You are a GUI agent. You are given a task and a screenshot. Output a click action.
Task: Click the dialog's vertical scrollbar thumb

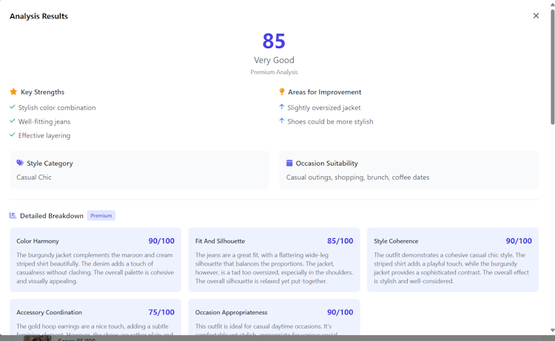tap(552, 67)
